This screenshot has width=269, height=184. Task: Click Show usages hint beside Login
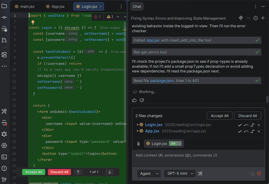110,28
